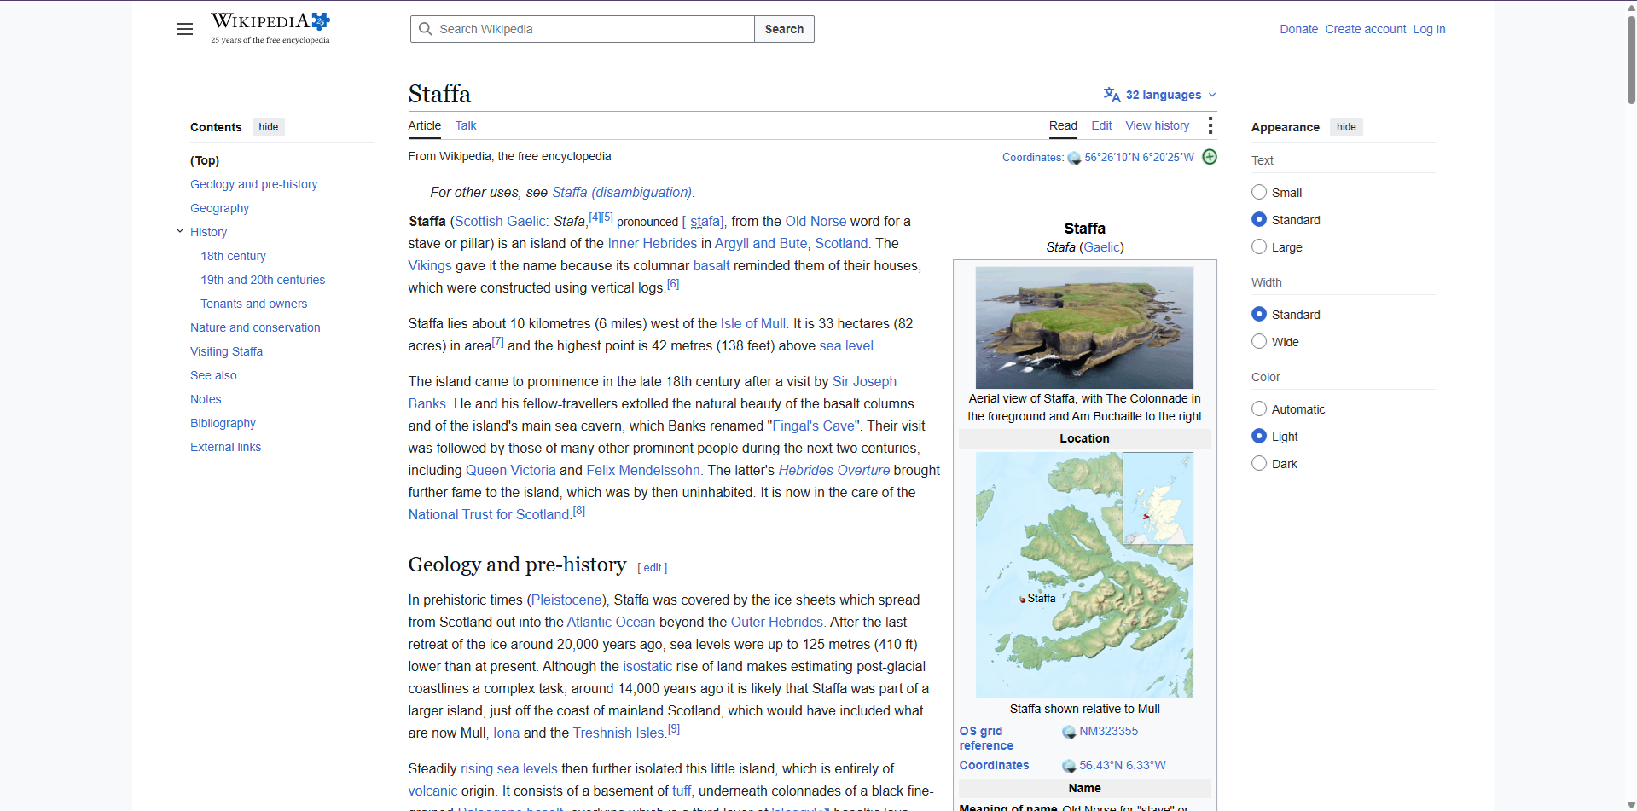Select Standard width option
This screenshot has height=811, width=1637.
1259,315
